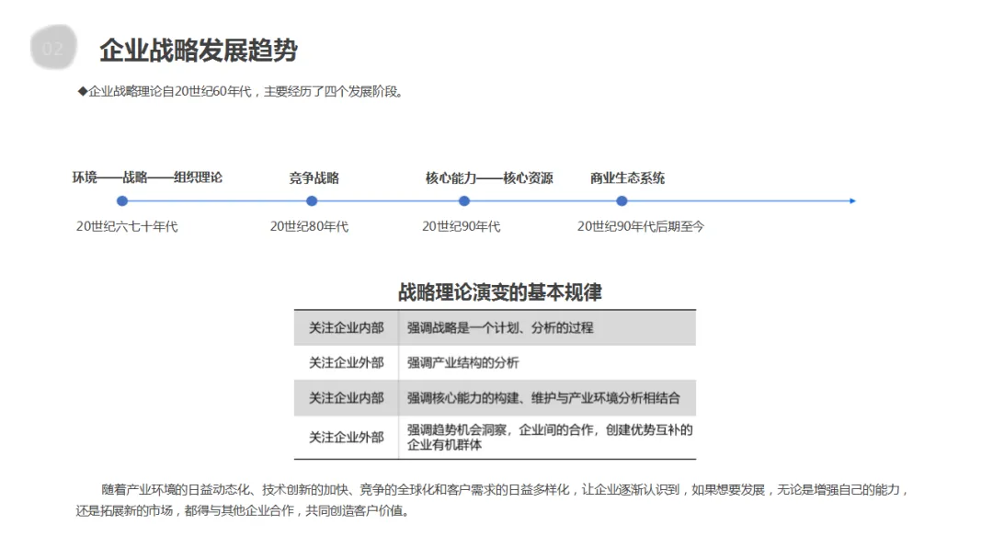
Task: Click date text 20世纪六七十年代
Action: coord(127,227)
